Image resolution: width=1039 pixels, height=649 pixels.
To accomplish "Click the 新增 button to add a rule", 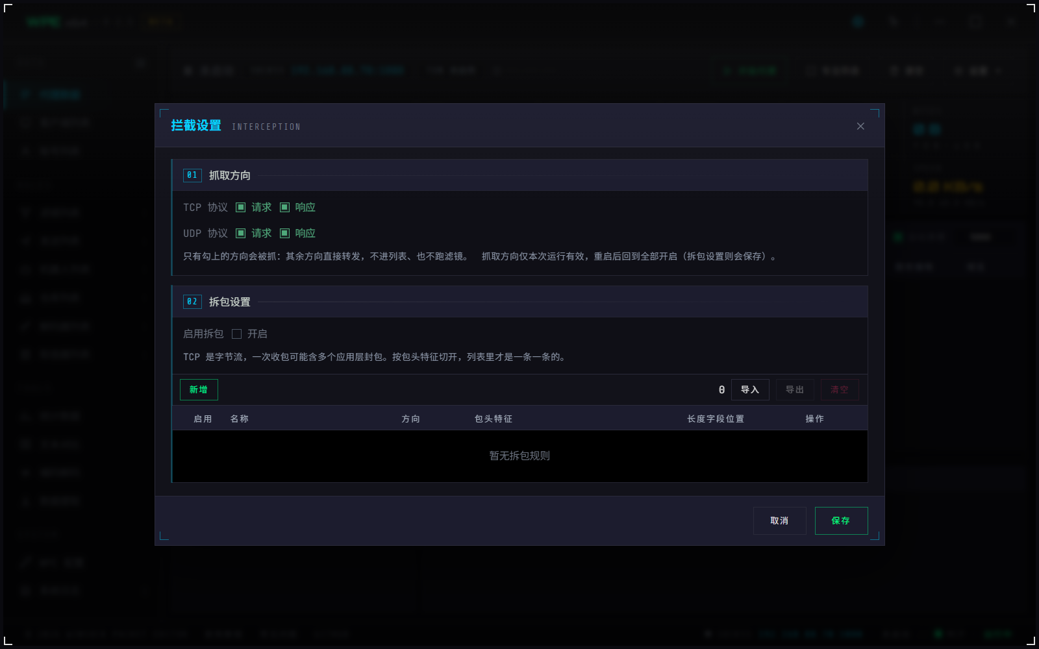I will coord(199,390).
